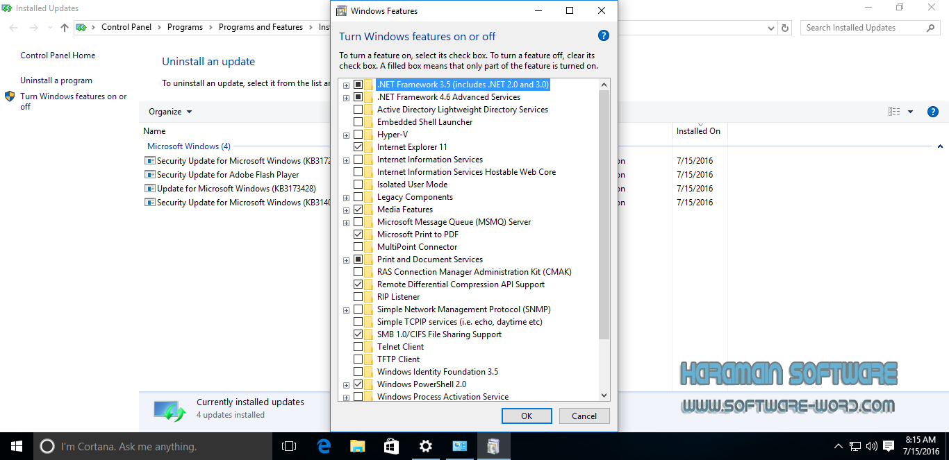Click the help icon in Installed Updates

pyautogui.click(x=933, y=112)
